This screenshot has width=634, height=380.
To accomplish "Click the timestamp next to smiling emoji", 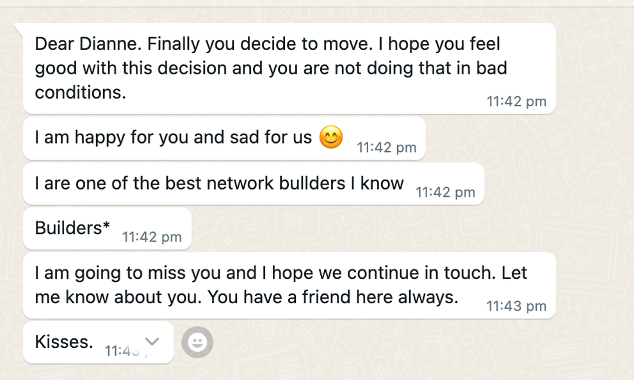I will coord(387,147).
